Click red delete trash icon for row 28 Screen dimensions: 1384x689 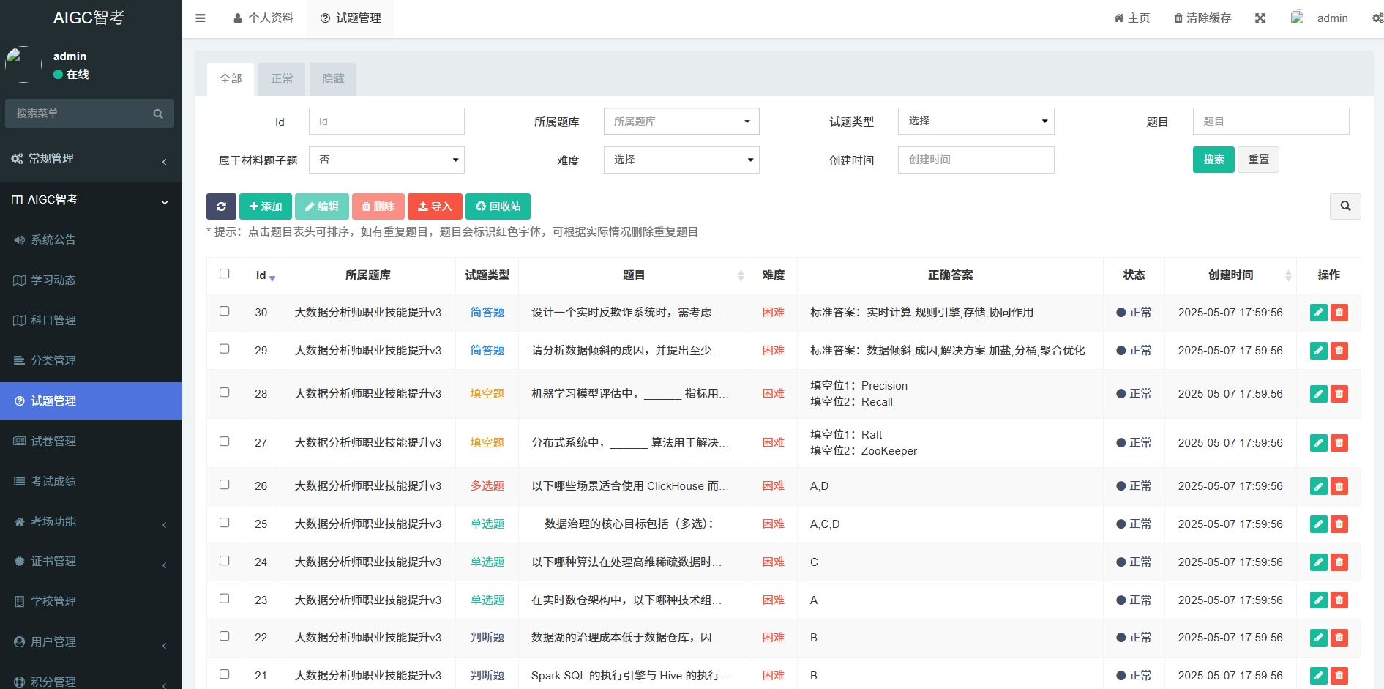coord(1339,394)
